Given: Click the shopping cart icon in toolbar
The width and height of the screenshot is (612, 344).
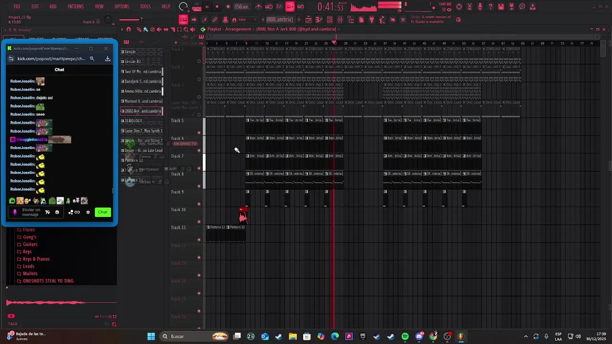Looking at the screenshot, I should pos(403,20).
